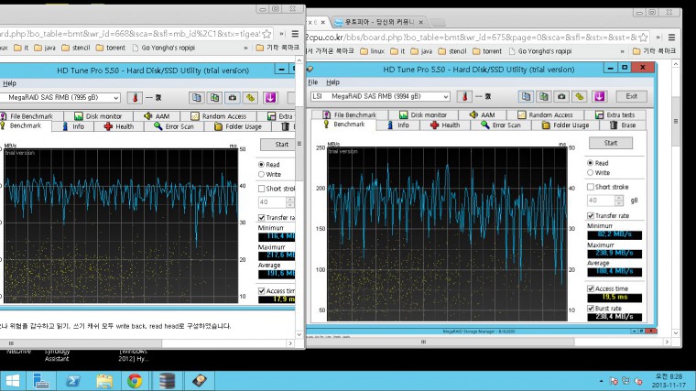This screenshot has width=696, height=391.
Task: Open File menu in right HD Tune
Action: [313, 82]
